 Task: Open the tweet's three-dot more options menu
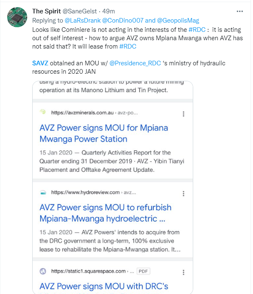[x=240, y=11]
